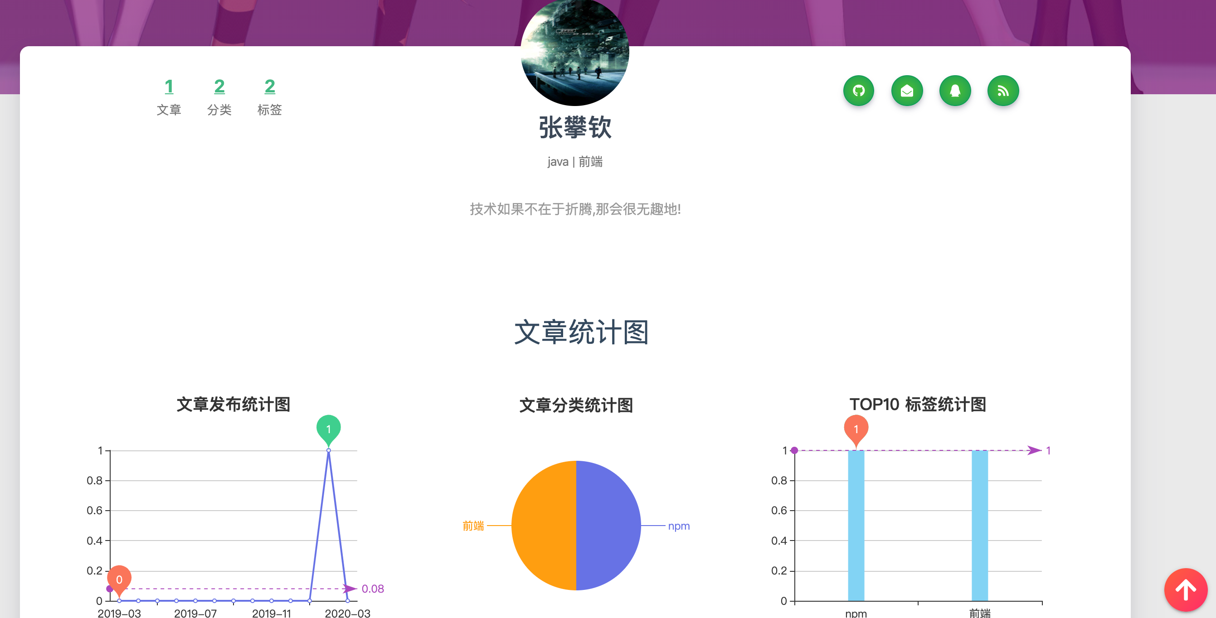
Task: Open the RSS feed icon
Action: 1002,91
